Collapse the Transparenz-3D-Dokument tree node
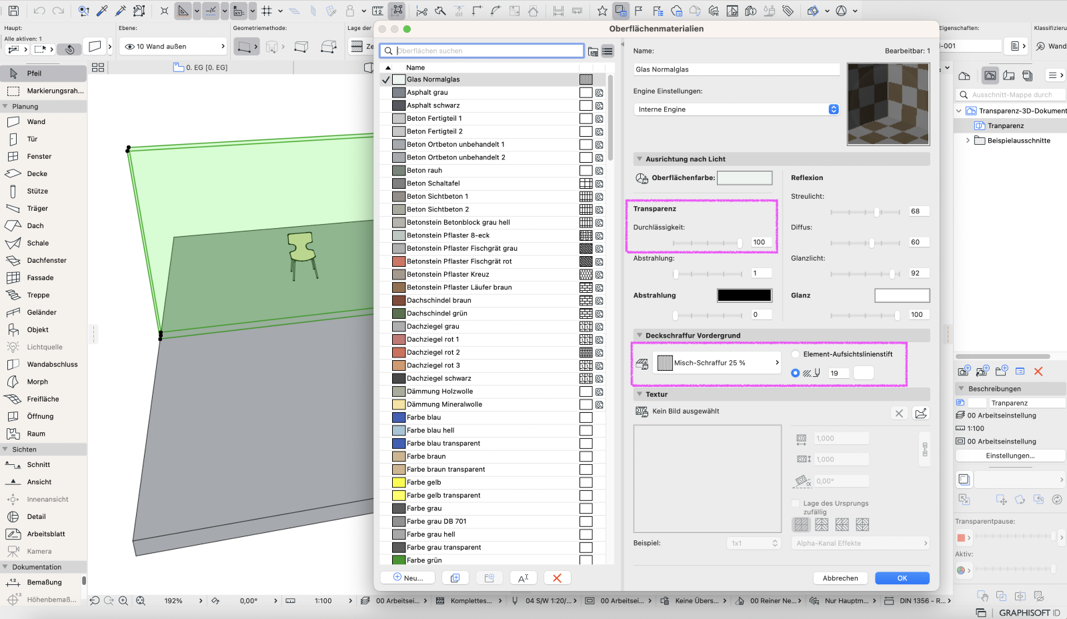The height and width of the screenshot is (619, 1067). coord(960,111)
